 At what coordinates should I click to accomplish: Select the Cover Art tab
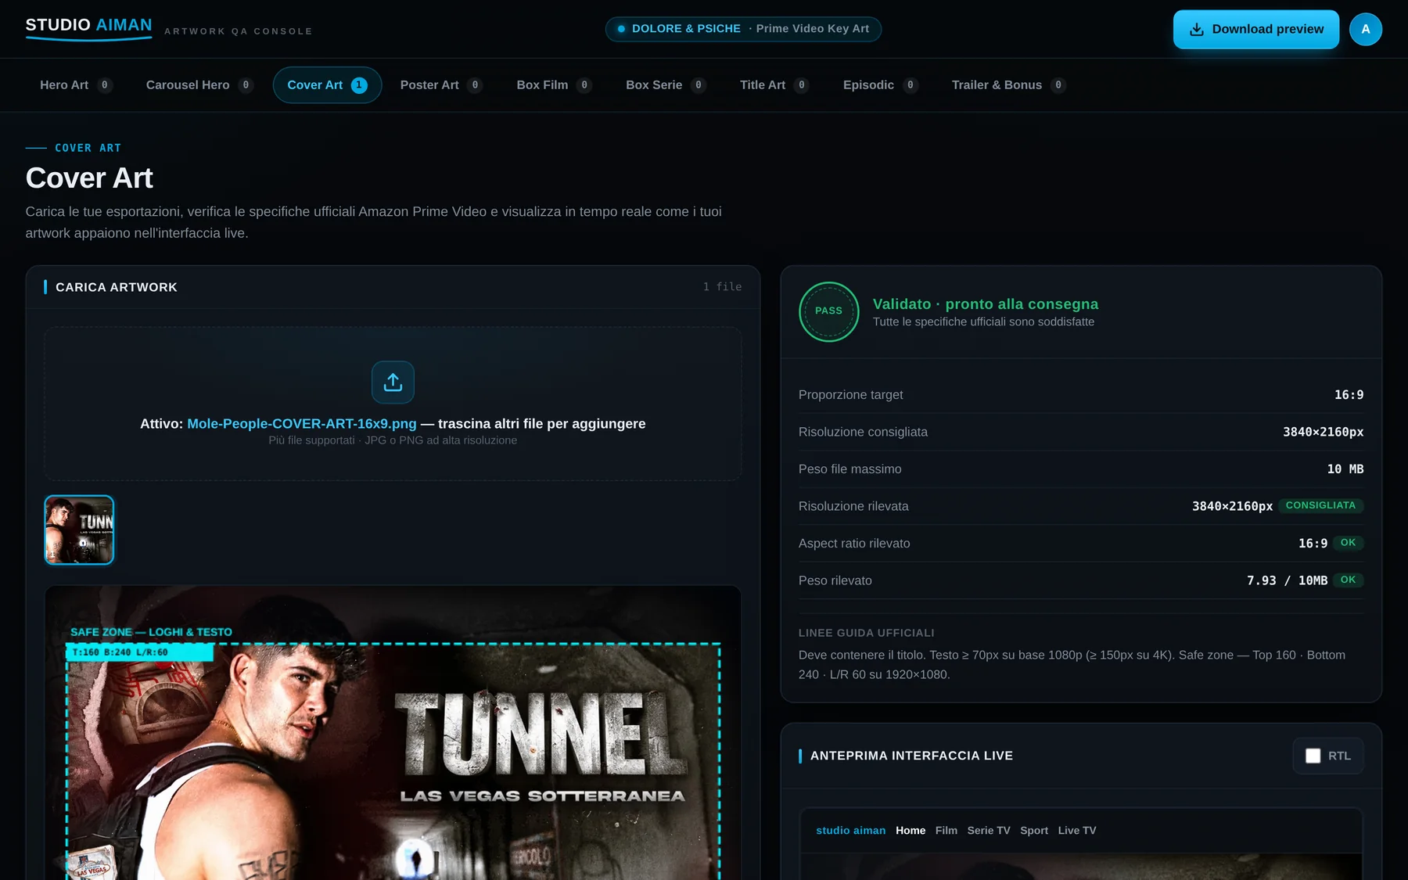point(327,85)
